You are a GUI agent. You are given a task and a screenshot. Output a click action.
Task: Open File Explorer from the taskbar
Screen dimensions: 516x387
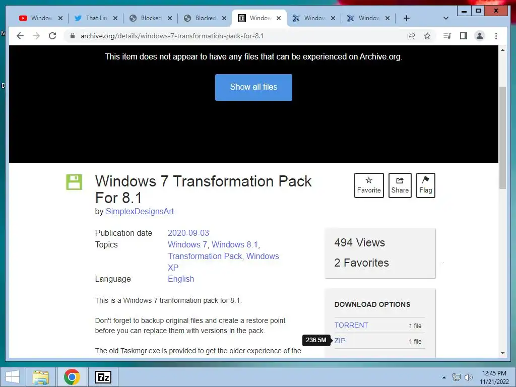pos(41,377)
